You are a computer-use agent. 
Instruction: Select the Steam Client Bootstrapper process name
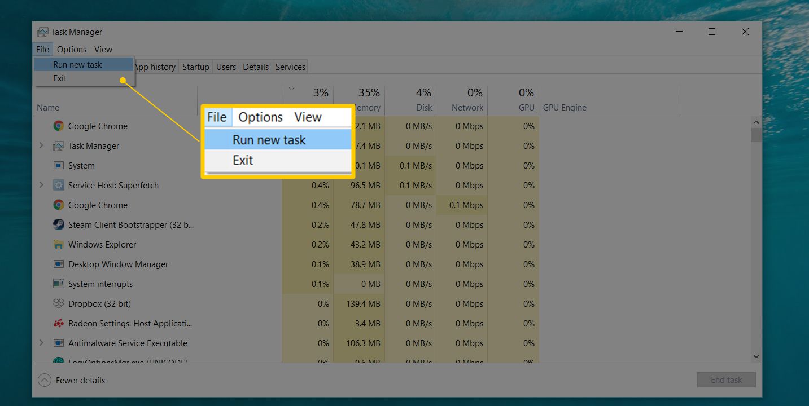tap(131, 224)
